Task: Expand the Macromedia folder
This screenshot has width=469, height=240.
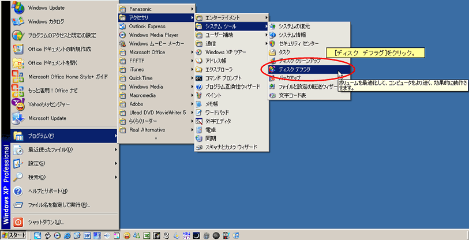Action: point(156,95)
